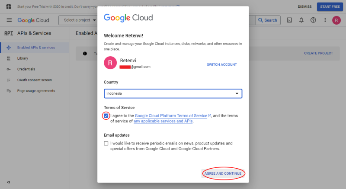Open the Select a project dropdown
The image size is (346, 189).
click(x=80, y=20)
